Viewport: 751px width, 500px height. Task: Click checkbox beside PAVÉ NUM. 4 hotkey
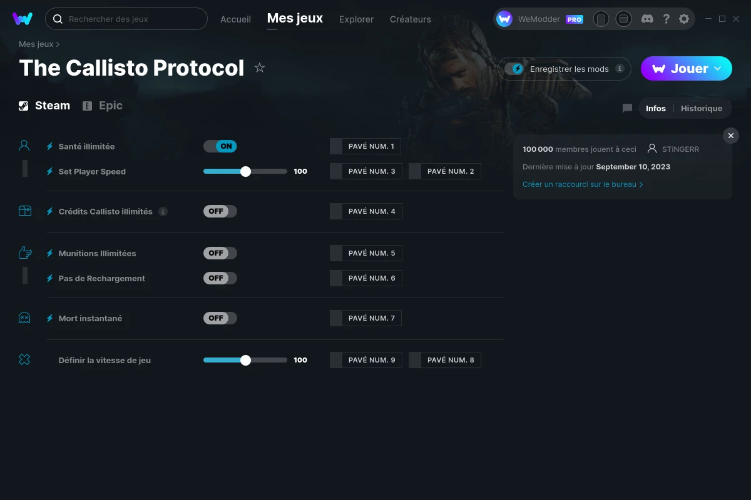click(x=336, y=211)
